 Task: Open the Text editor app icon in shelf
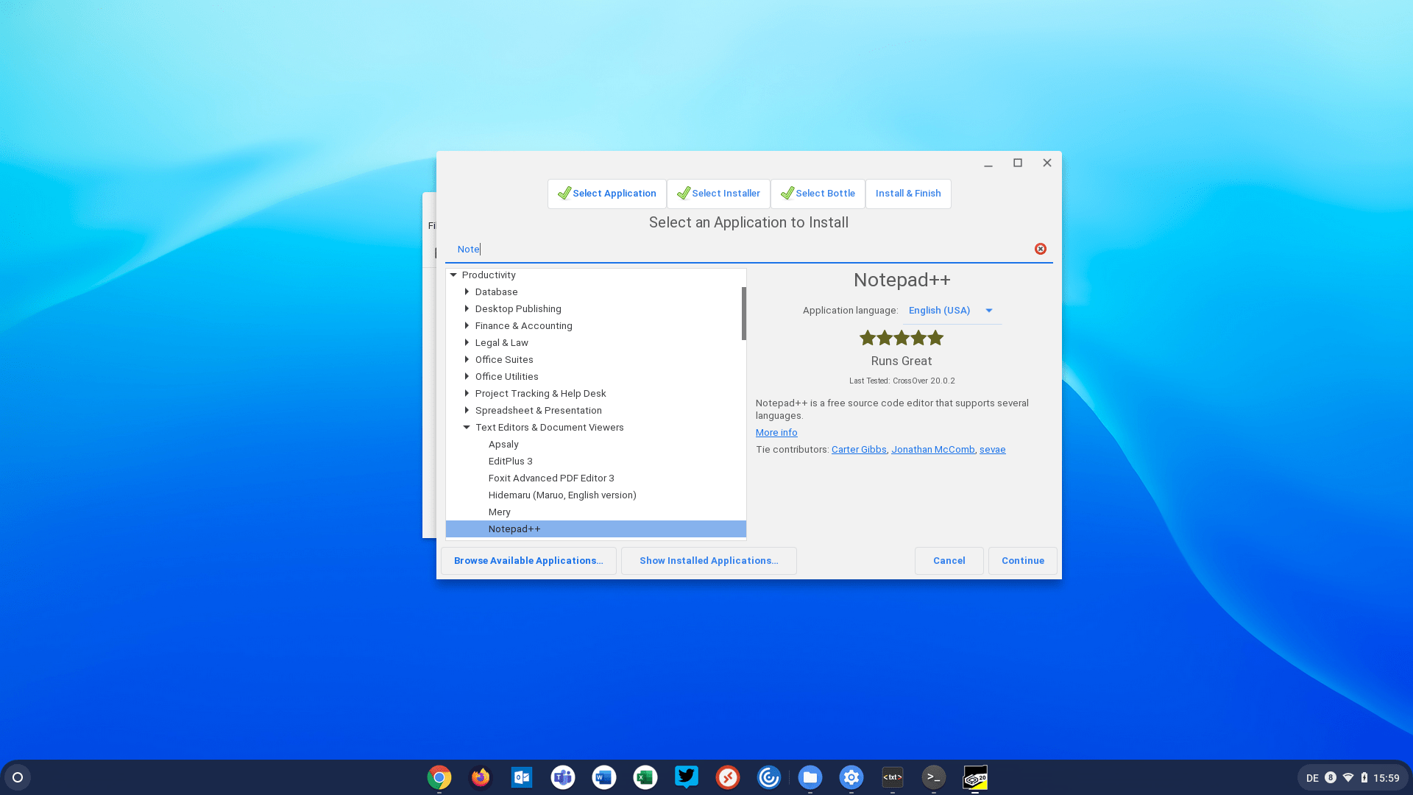[893, 777]
